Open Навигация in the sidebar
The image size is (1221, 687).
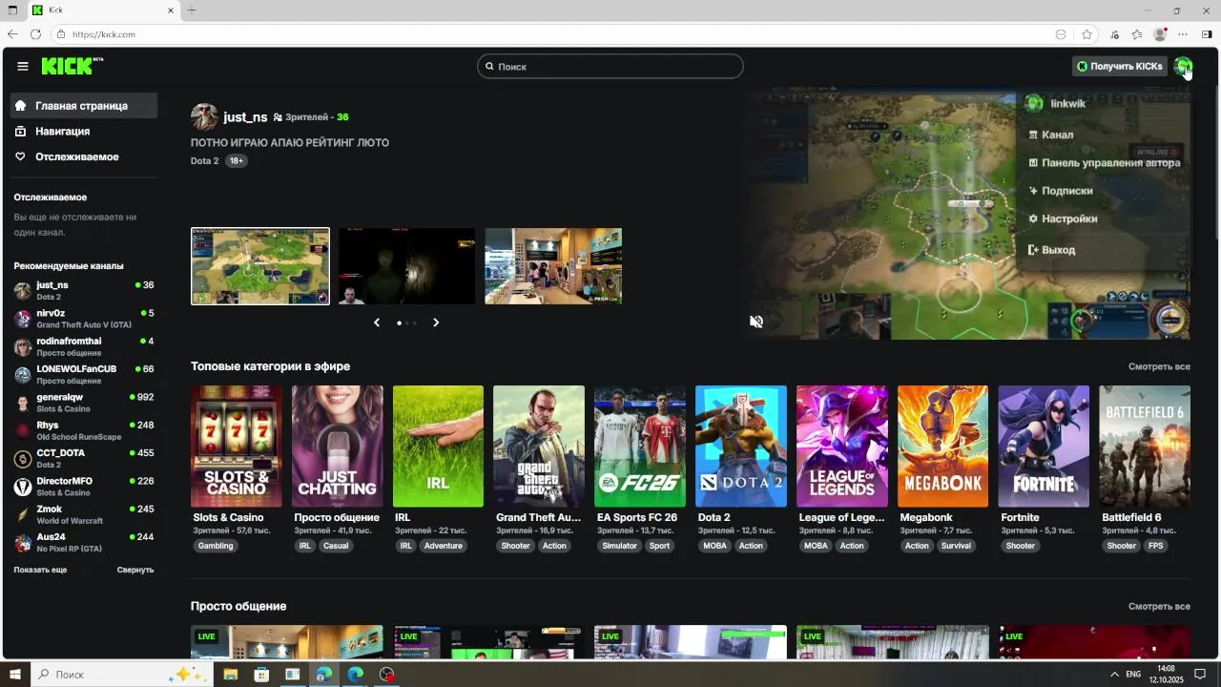[84, 132]
